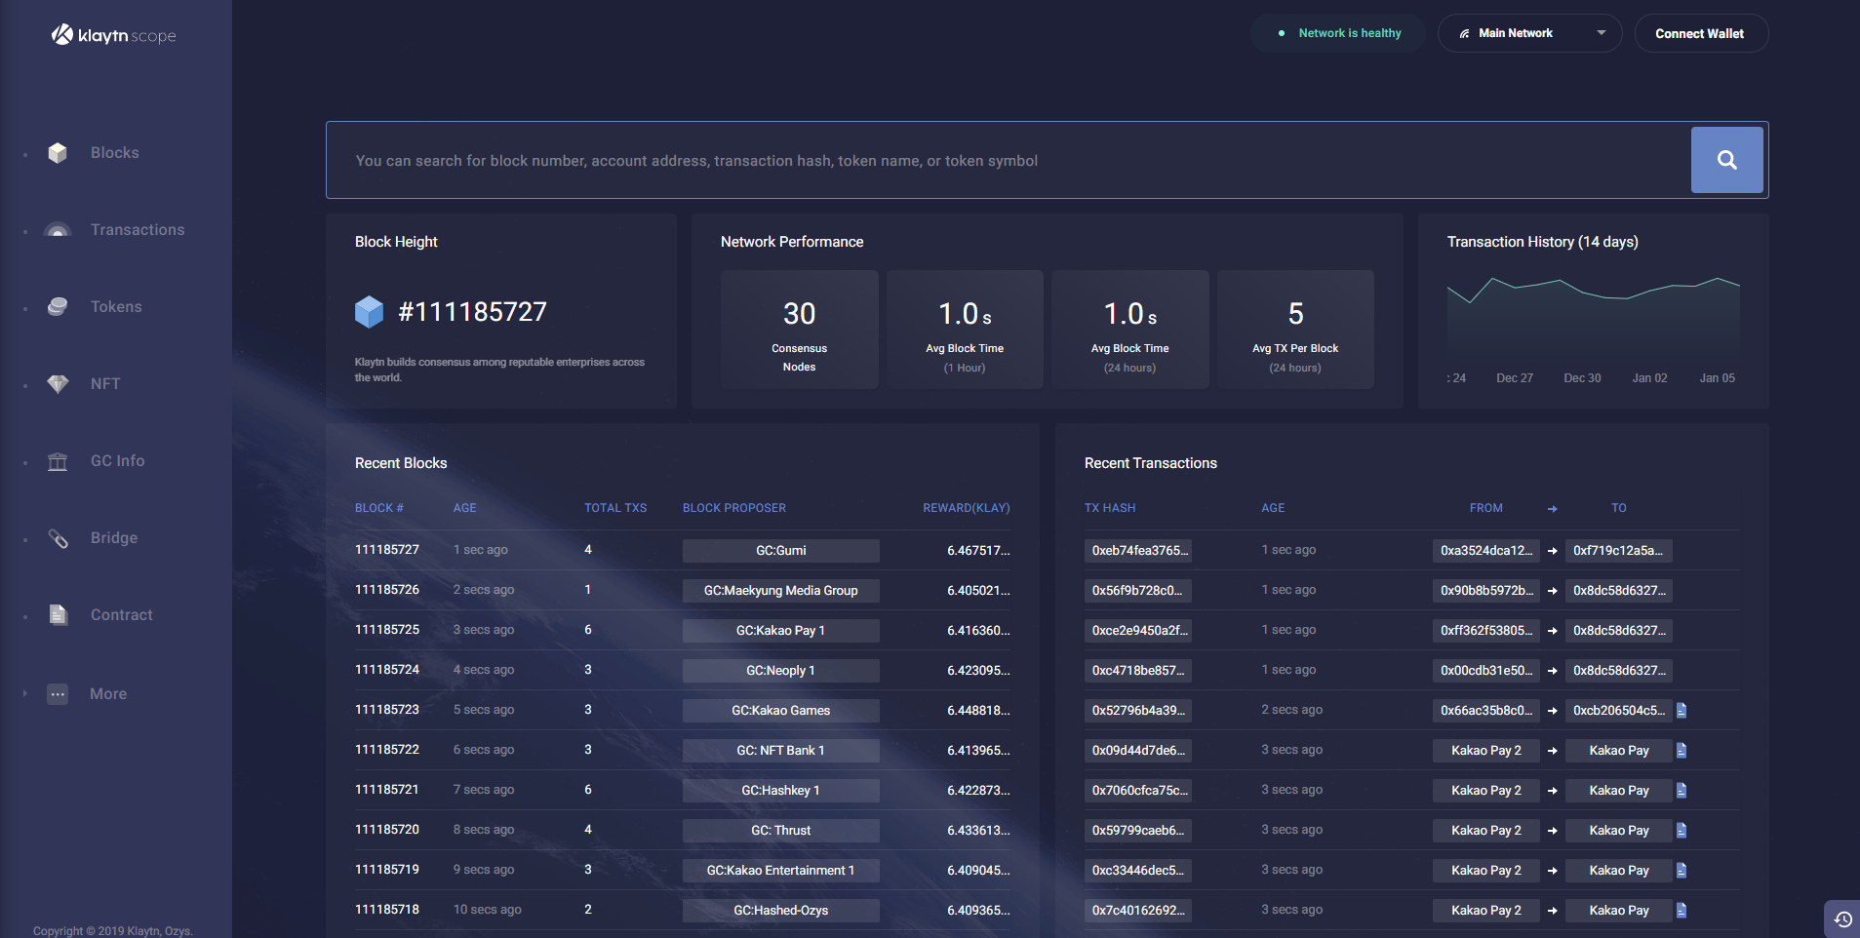This screenshot has width=1860, height=938.
Task: Open GC: NFT Bank 1 proposer
Action: pos(781,751)
